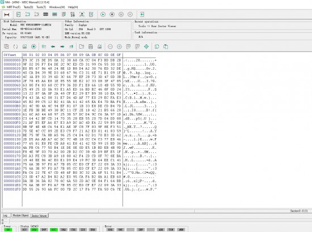The height and width of the screenshot is (232, 312).
Task: Click the teal bracket-arrow toolbar icon
Action: pos(28,14)
